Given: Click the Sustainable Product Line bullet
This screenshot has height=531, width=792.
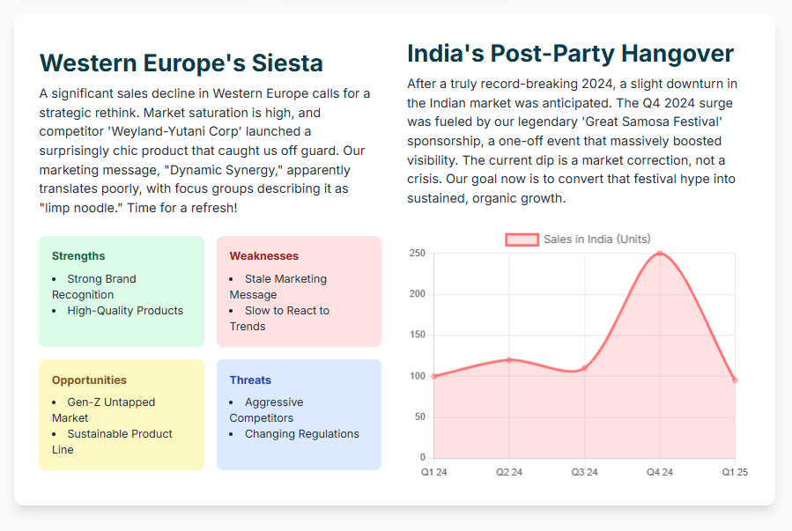Looking at the screenshot, I should coord(112,441).
